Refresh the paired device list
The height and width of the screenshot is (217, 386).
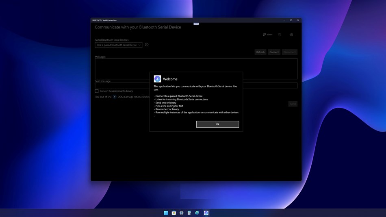click(x=260, y=52)
